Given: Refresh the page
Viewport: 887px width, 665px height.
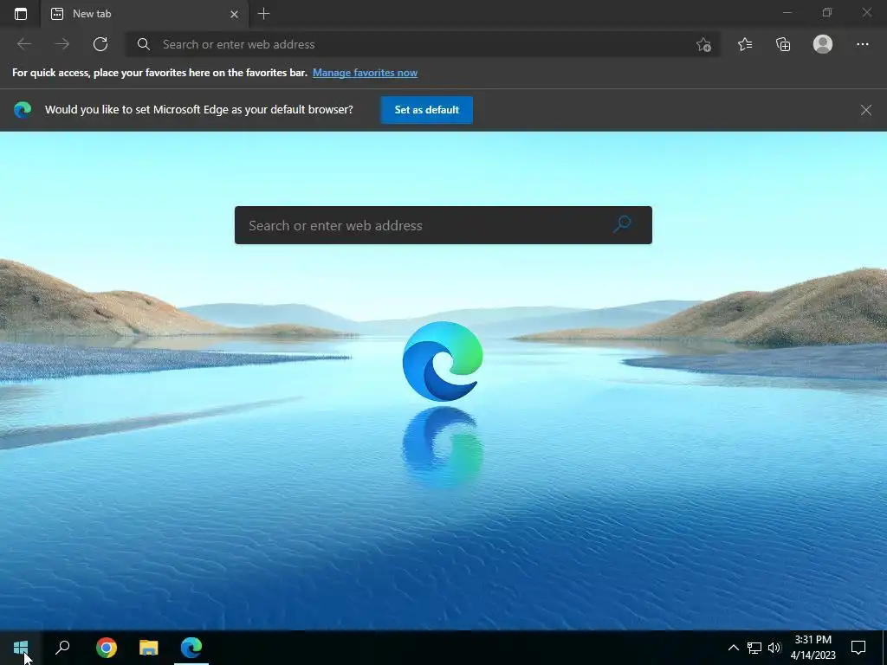Looking at the screenshot, I should click(x=100, y=44).
